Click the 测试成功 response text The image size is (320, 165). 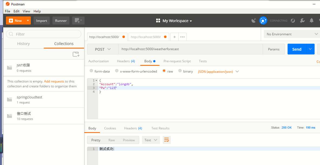click(106, 149)
